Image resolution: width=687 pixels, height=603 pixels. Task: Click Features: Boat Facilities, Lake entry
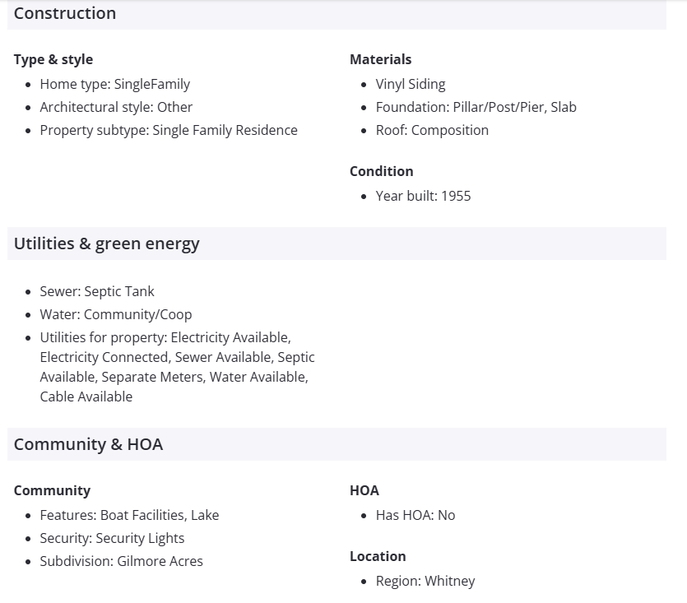tap(129, 515)
